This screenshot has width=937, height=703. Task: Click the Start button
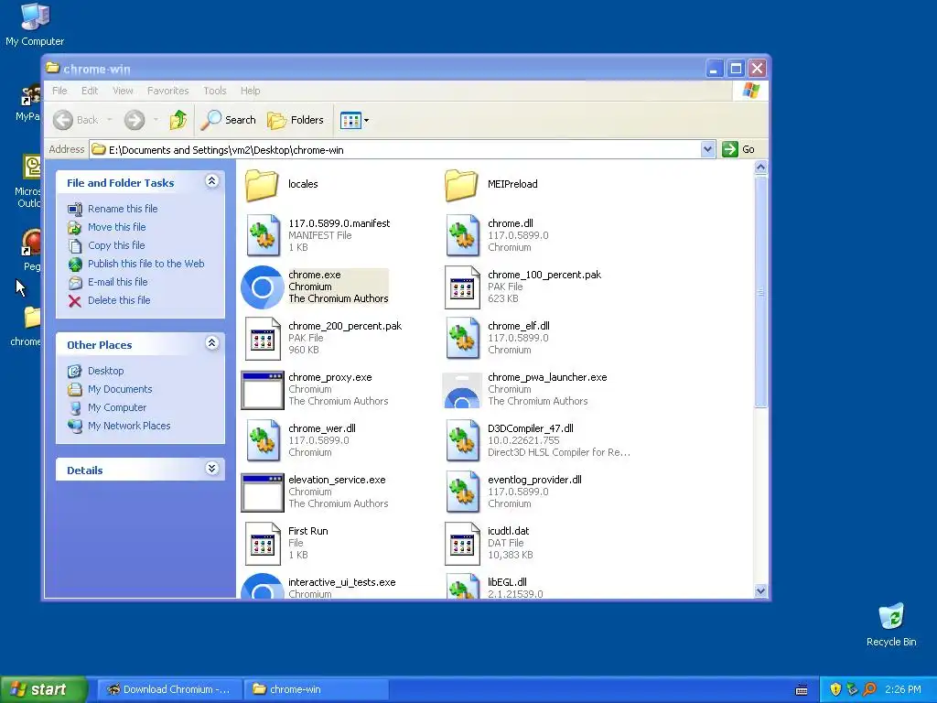[x=42, y=689]
